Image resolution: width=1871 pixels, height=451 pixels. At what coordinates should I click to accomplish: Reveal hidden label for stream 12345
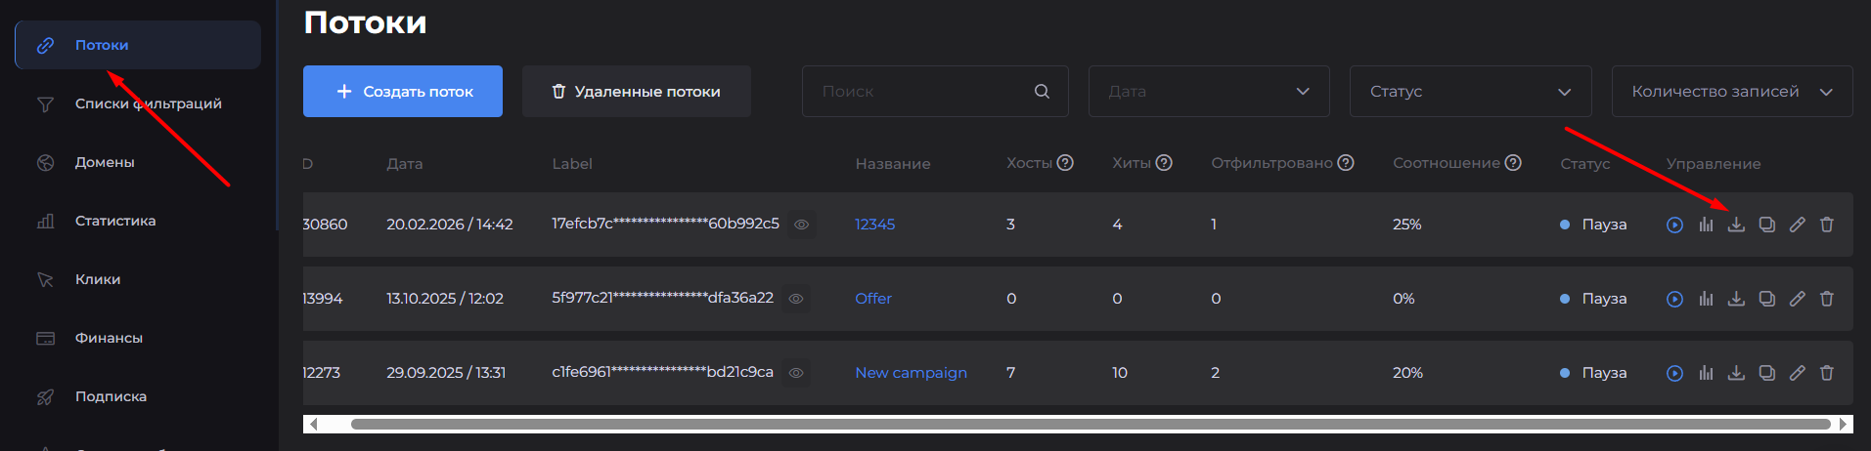coord(801,225)
